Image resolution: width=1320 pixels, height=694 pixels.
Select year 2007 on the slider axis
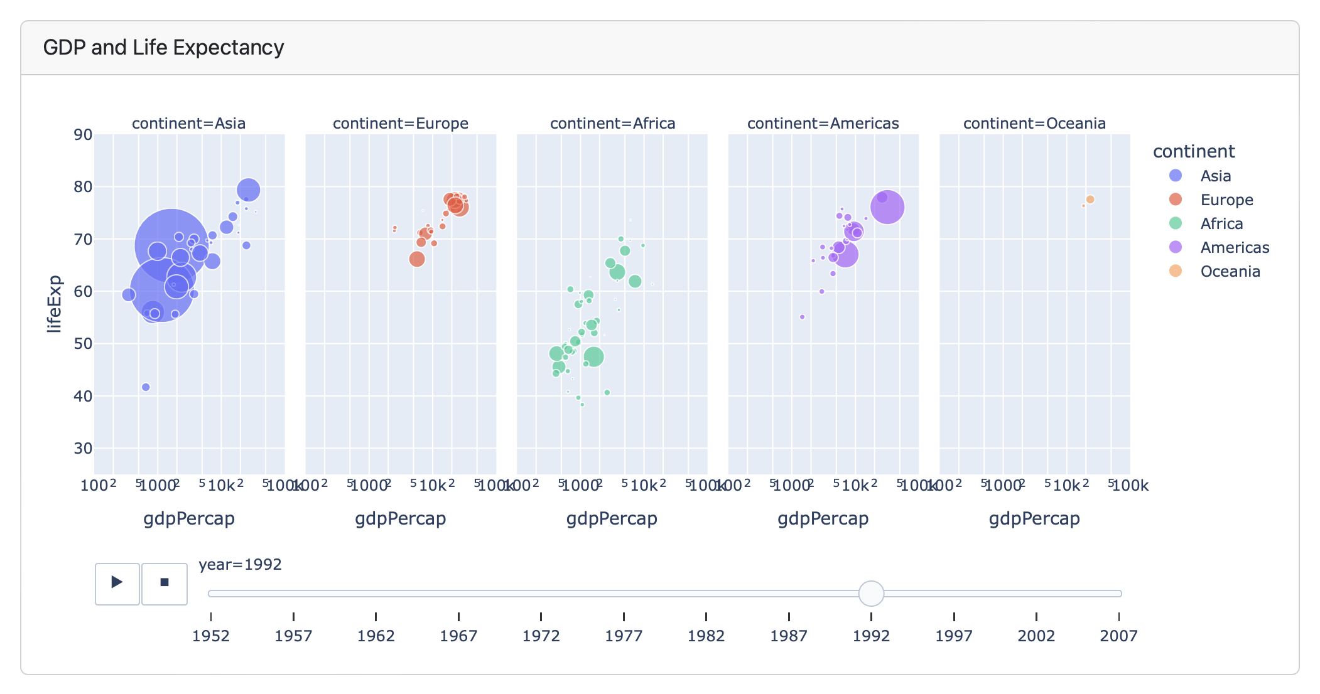coord(1120,636)
